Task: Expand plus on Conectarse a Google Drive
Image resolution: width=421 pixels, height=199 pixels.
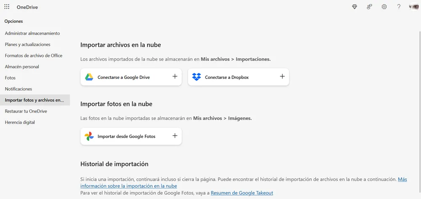Action: pyautogui.click(x=175, y=77)
